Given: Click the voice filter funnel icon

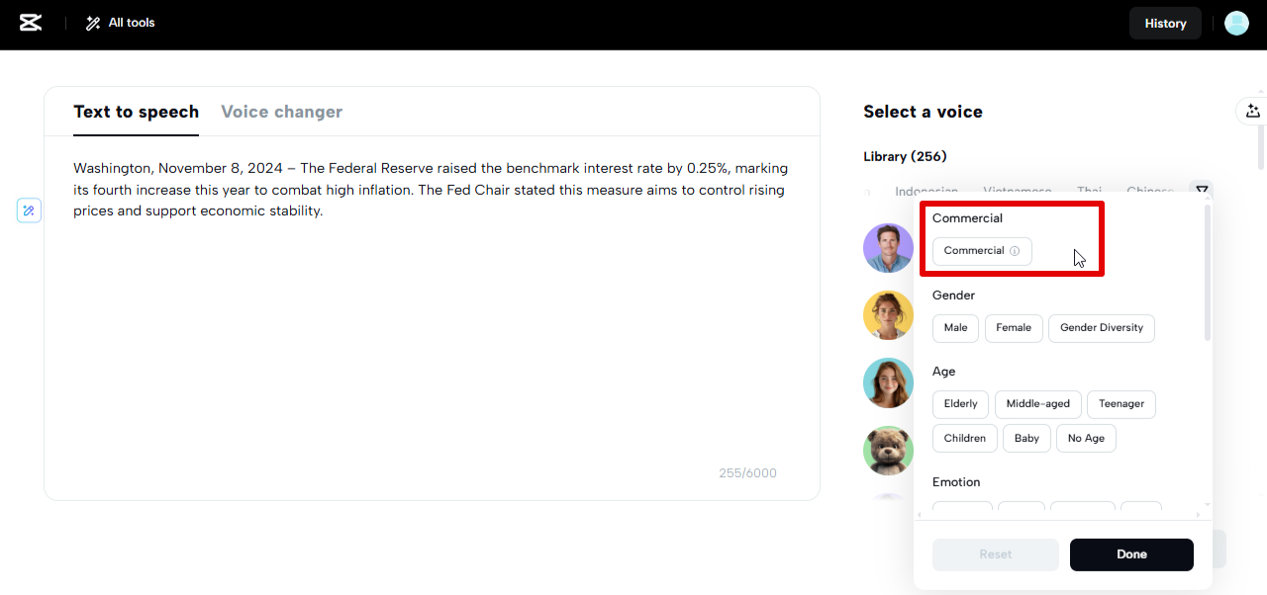Looking at the screenshot, I should (1202, 191).
